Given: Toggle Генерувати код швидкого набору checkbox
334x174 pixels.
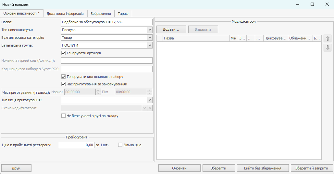Looking at the screenshot, I should (64, 77).
